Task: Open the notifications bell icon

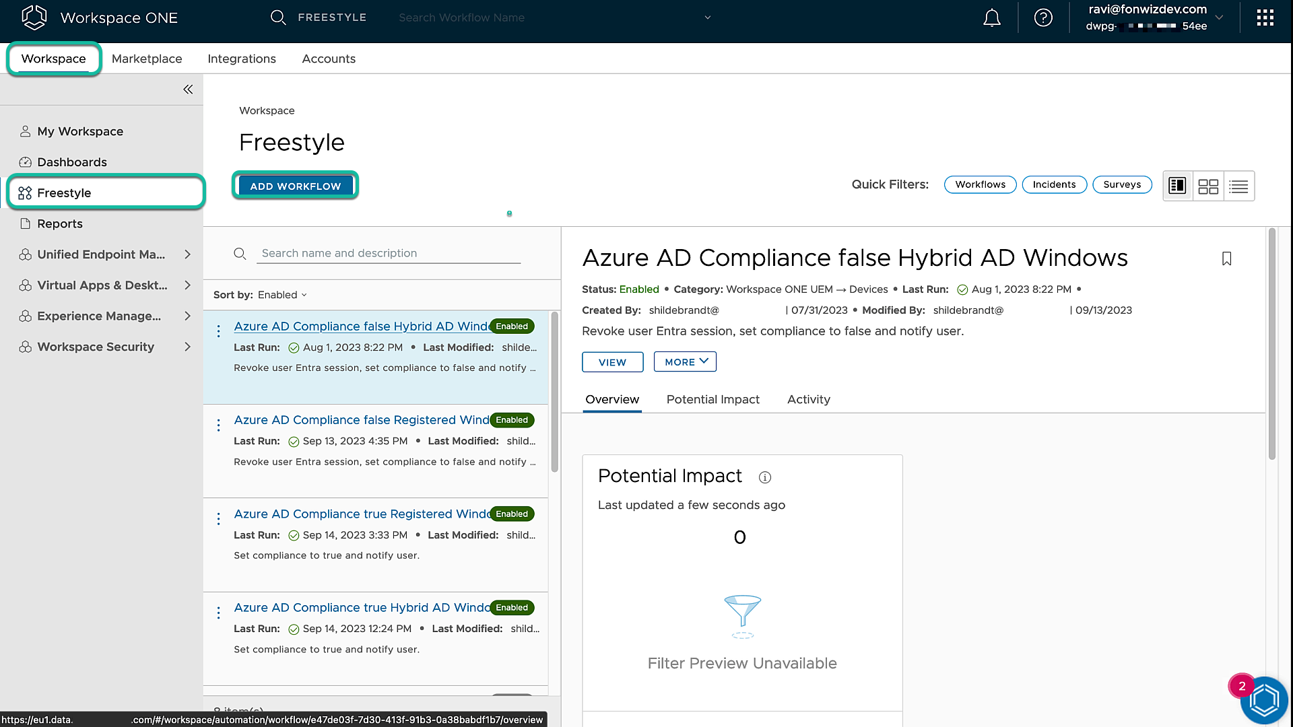Action: coord(991,18)
